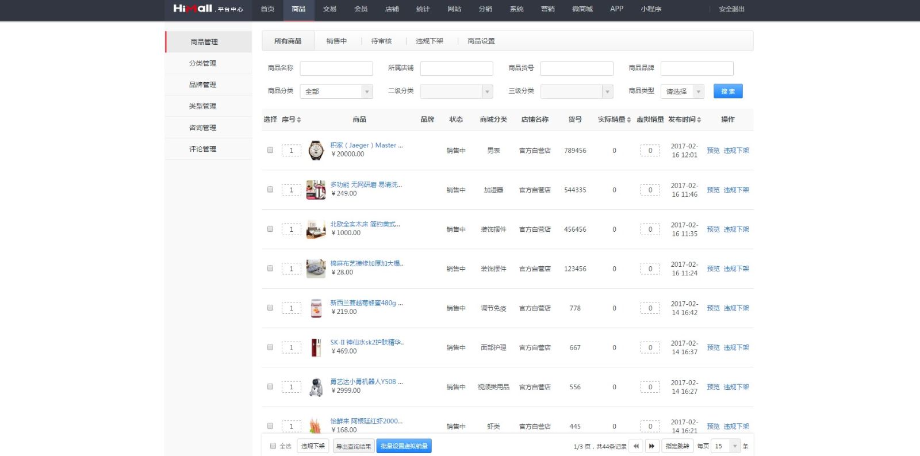Open the Jaeger watch product thumbnail
The width and height of the screenshot is (920, 456).
coord(316,150)
